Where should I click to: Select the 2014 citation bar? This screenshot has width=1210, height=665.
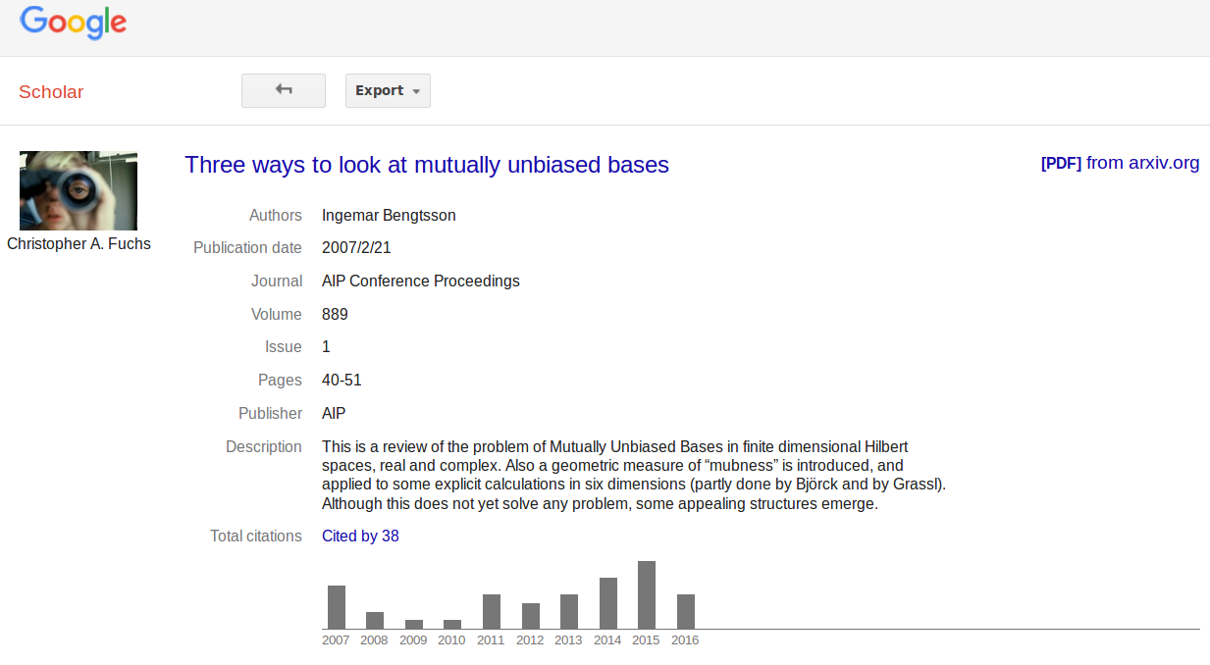(x=608, y=603)
